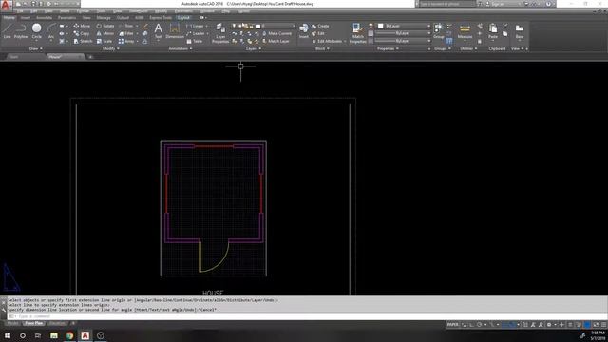Screen dimensions: 608x342
Task: Activate the Mirror command
Action: point(105,34)
